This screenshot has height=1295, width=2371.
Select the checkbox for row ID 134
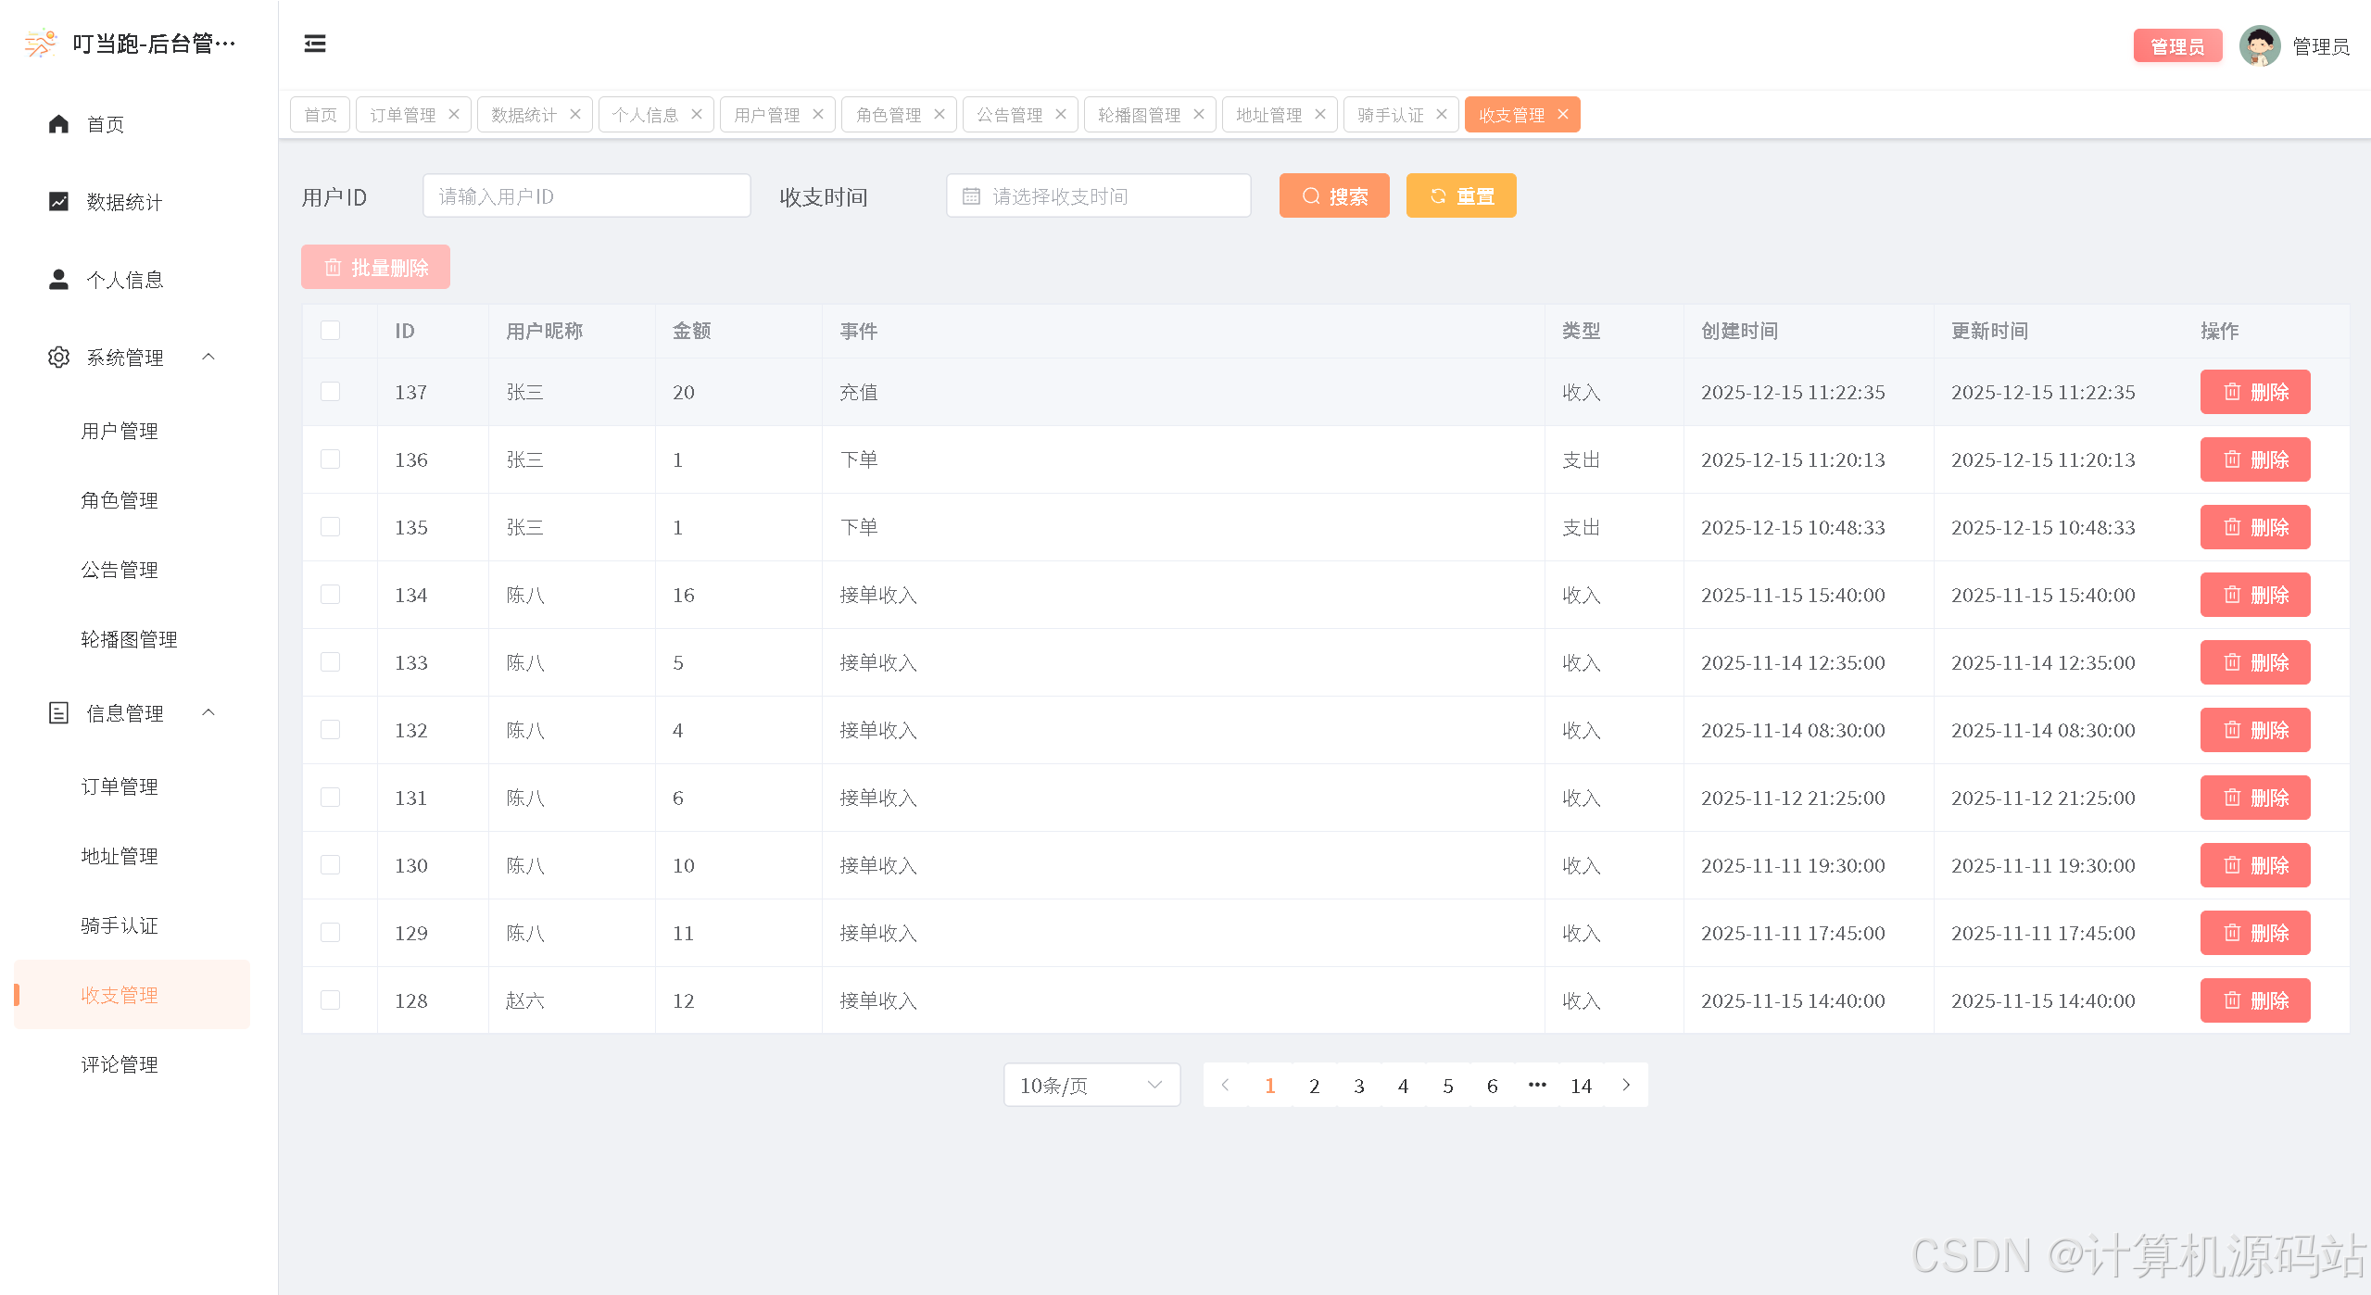tap(330, 595)
